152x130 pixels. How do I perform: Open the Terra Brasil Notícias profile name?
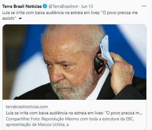[22, 6]
